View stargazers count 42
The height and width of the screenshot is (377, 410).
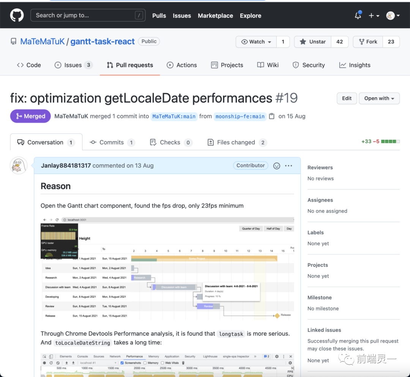click(x=340, y=42)
